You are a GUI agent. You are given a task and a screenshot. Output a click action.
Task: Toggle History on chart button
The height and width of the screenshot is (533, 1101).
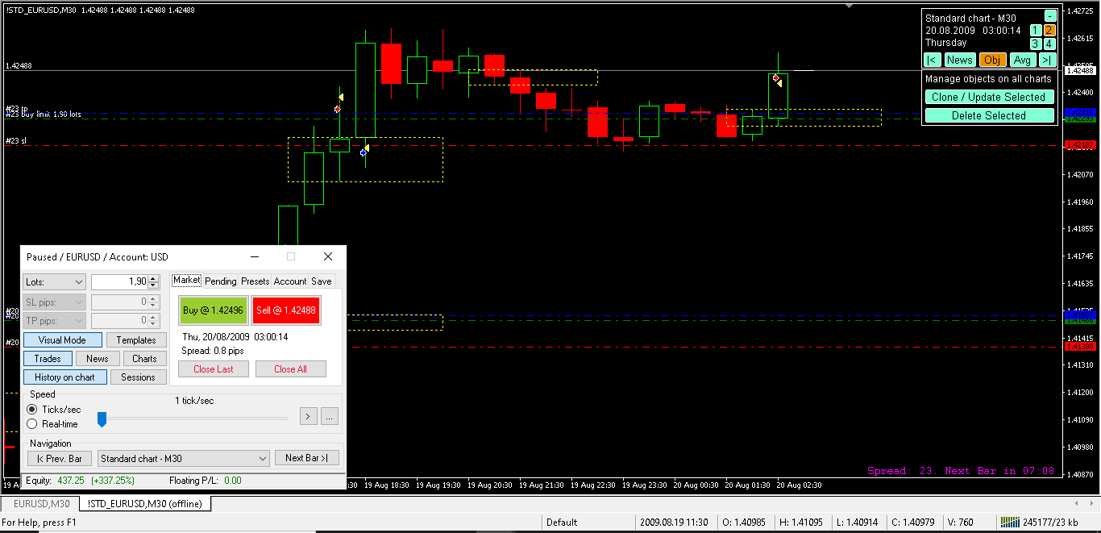click(64, 377)
